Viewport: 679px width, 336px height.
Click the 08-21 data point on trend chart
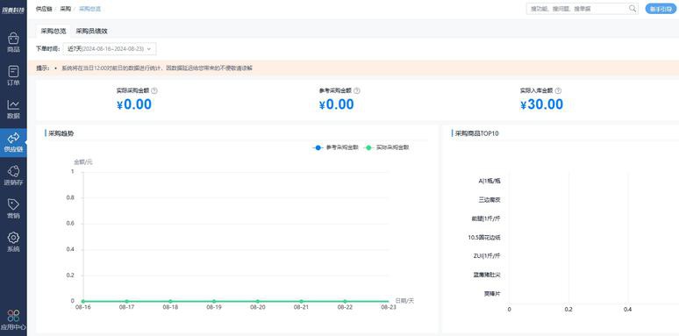[302, 301]
